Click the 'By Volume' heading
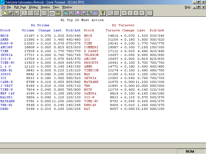 point(40,25)
